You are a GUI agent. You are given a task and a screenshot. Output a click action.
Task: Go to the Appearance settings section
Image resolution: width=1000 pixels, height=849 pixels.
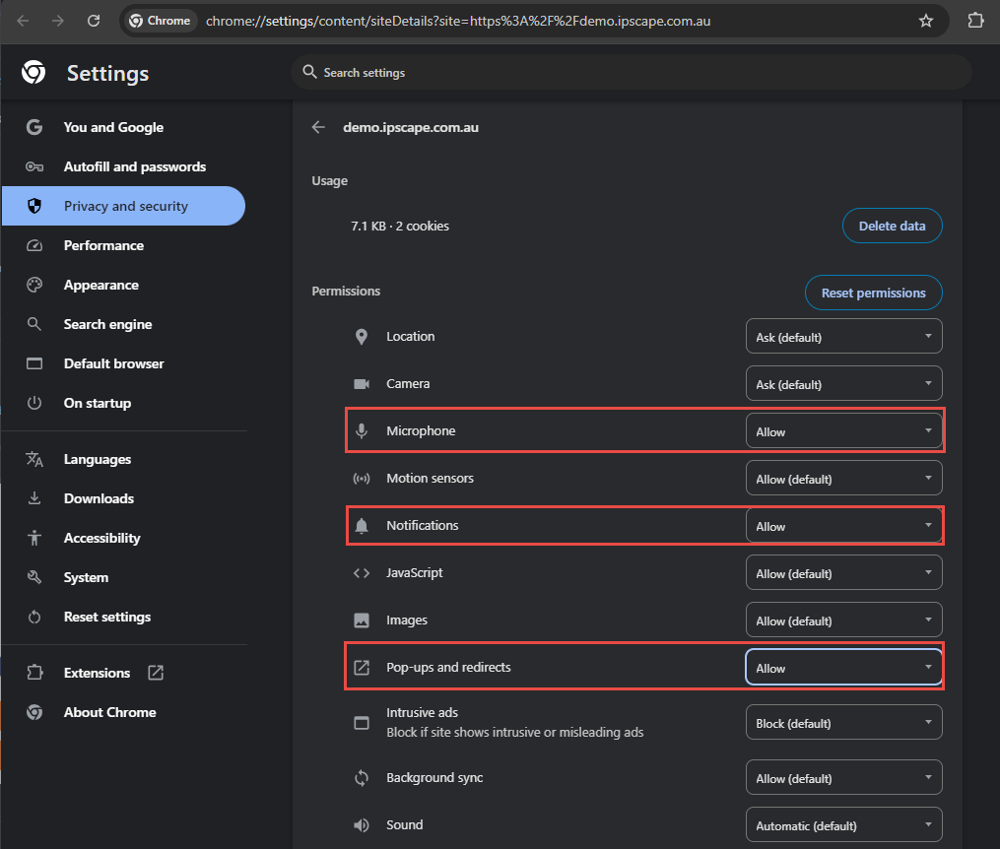100,285
